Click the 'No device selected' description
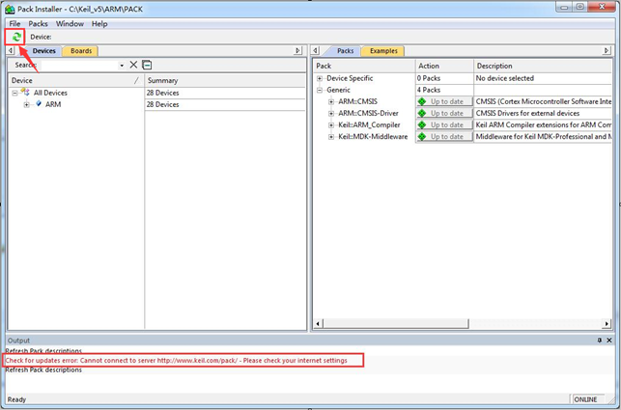Screen dimensions: 621x410 (505, 78)
